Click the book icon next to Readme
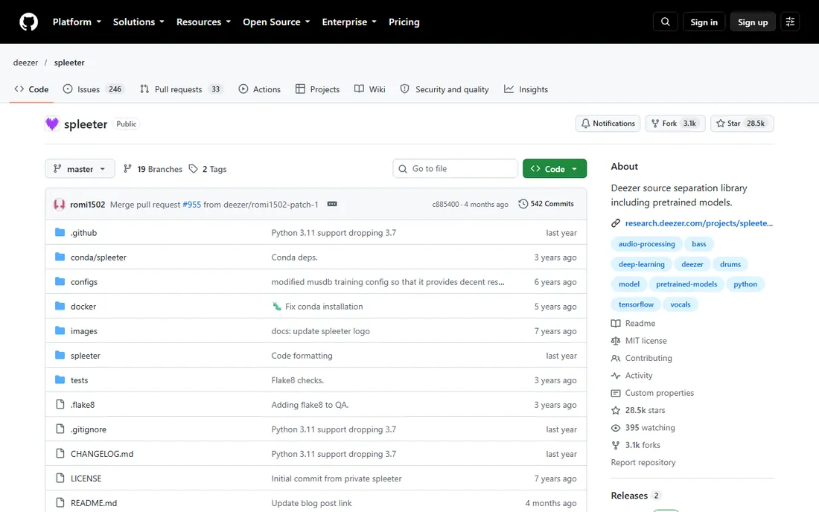This screenshot has width=819, height=512. pyautogui.click(x=616, y=324)
